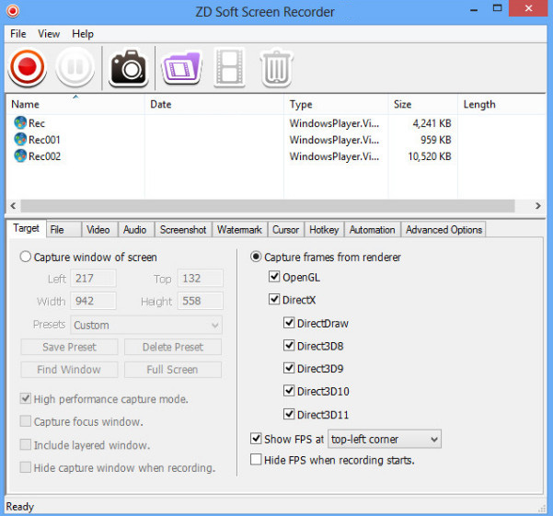Toggle Include layered window checkbox

coord(26,444)
